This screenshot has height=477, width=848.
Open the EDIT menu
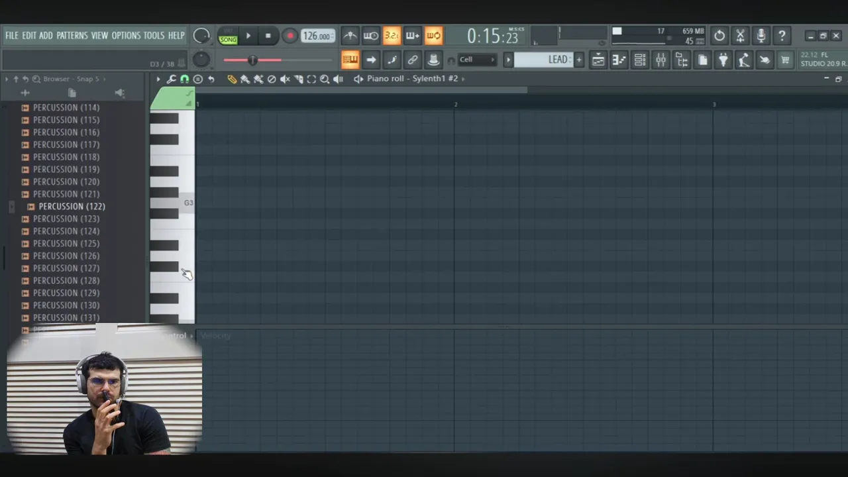(29, 36)
